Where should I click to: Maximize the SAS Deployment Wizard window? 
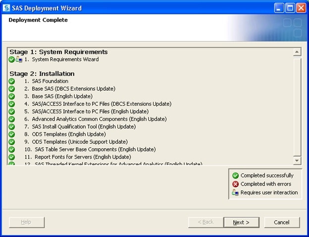pos(290,8)
